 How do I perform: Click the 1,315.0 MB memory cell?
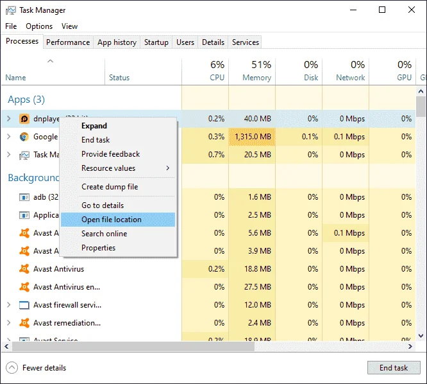(252, 137)
